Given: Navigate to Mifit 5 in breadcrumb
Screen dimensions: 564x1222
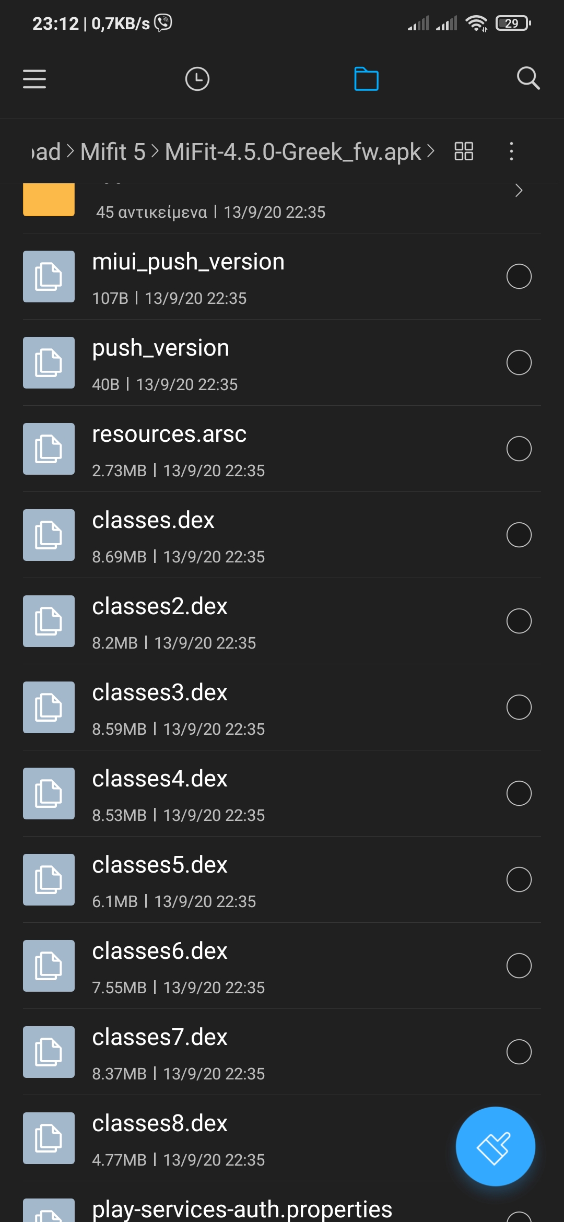Looking at the screenshot, I should pyautogui.click(x=113, y=152).
